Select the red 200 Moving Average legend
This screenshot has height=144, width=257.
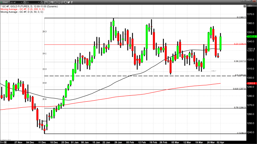(x=22, y=10)
